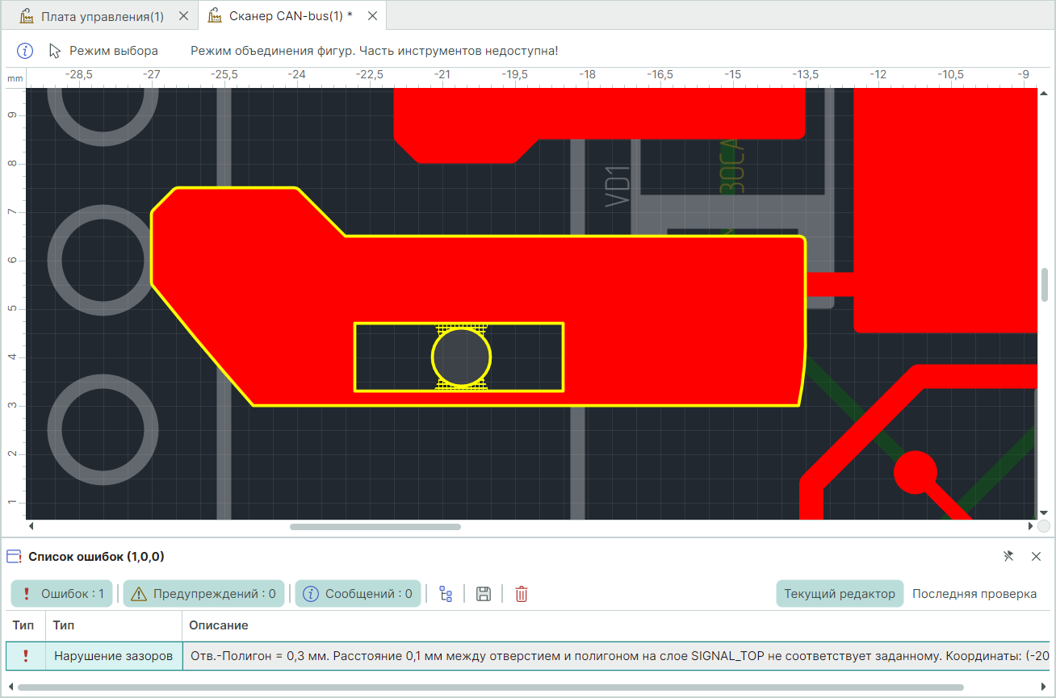Toggle the Предупреждений : 0 filter
Image resolution: width=1056 pixels, height=698 pixels.
coord(203,594)
